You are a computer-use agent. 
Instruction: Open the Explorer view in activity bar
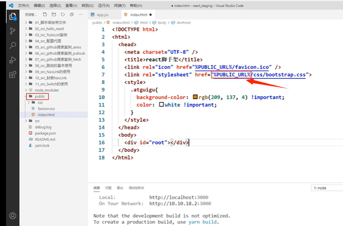coord(13,17)
